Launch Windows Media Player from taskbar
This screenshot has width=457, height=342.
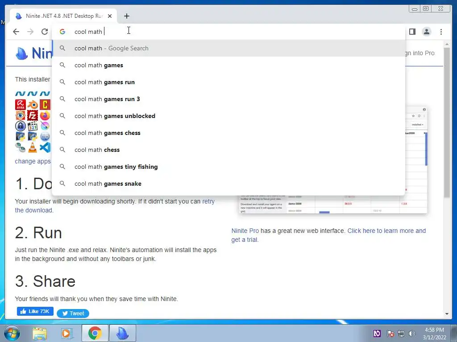[x=66, y=334]
